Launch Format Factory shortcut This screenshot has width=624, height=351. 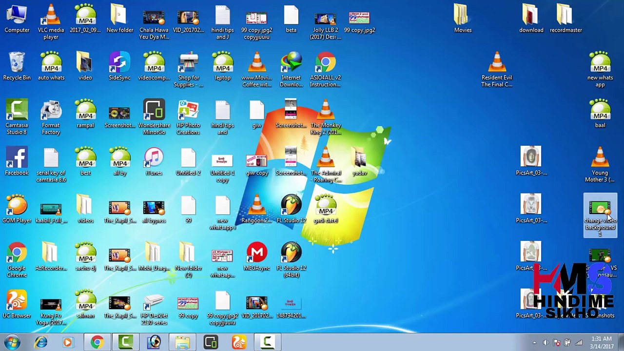tap(51, 117)
